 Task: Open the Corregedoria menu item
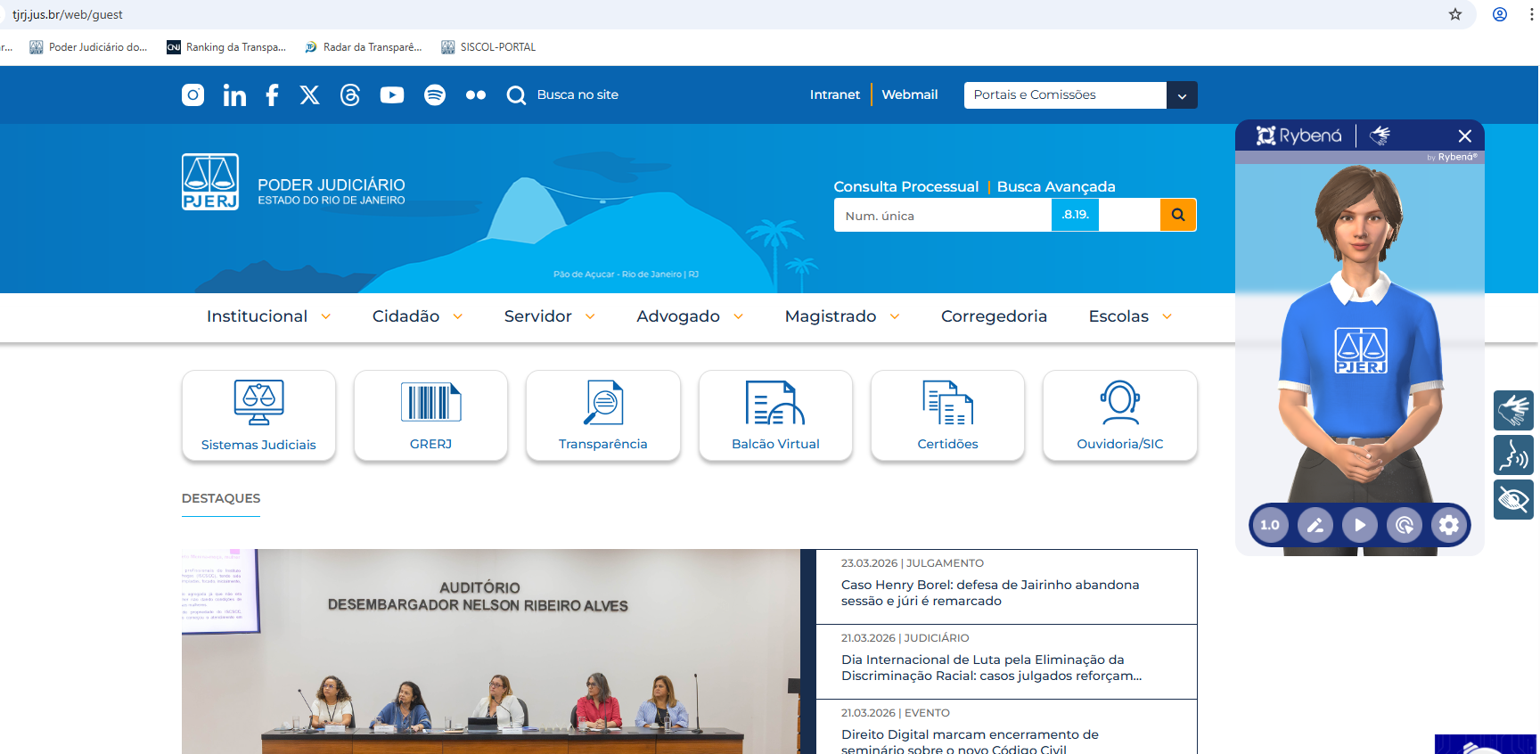tap(994, 316)
